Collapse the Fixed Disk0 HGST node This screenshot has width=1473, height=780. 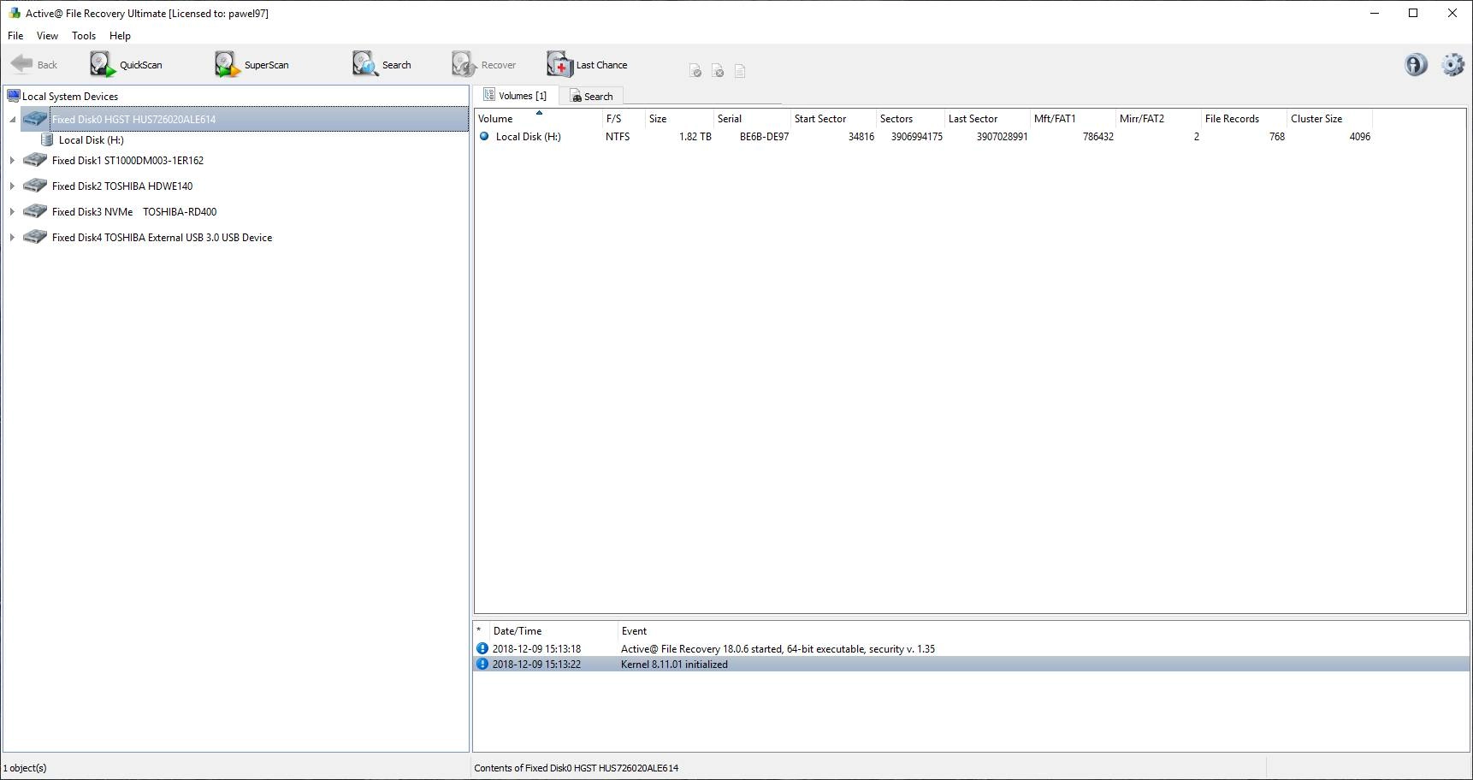(13, 120)
